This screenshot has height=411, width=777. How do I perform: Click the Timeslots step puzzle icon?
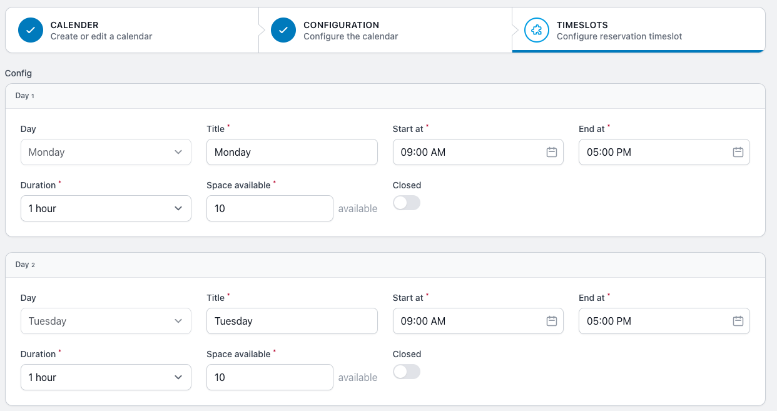(536, 30)
